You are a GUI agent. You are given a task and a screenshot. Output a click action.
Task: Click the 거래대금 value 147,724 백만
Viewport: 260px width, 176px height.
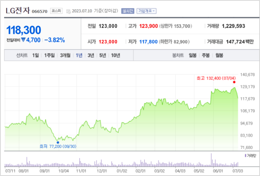(x=240, y=42)
